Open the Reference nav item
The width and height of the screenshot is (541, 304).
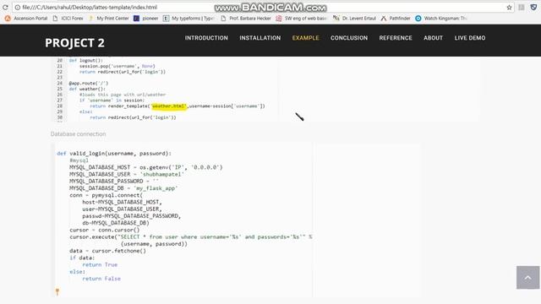click(x=396, y=38)
